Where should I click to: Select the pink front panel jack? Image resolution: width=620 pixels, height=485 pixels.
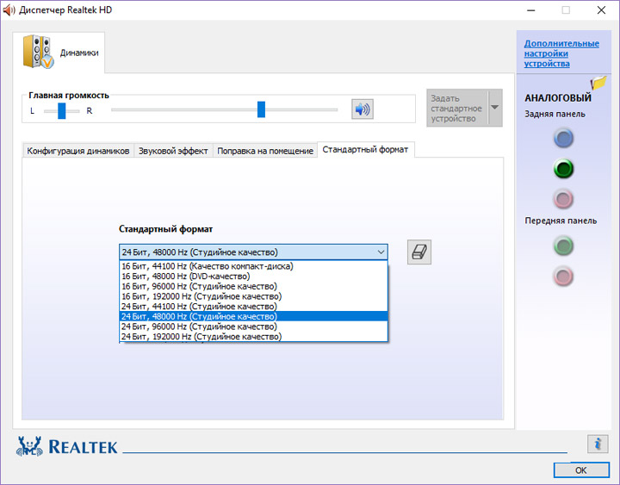pyautogui.click(x=563, y=277)
